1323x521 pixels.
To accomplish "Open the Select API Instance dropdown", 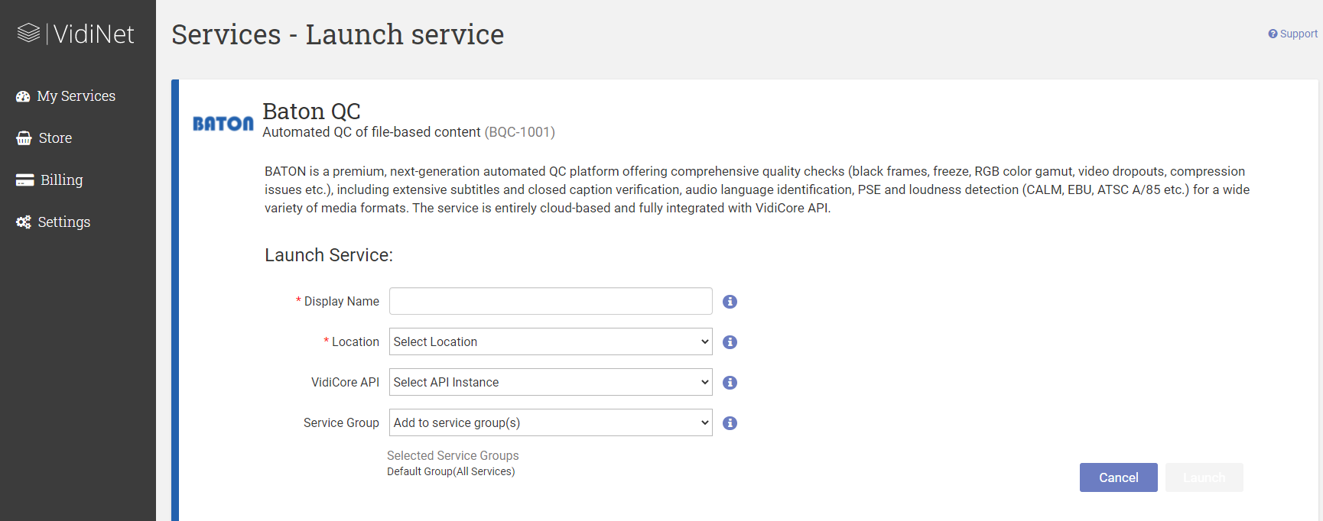I will point(550,382).
